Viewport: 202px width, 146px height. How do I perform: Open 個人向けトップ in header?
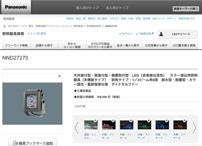(87, 8)
